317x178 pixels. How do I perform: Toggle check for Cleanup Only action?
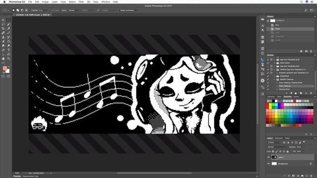click(268, 89)
